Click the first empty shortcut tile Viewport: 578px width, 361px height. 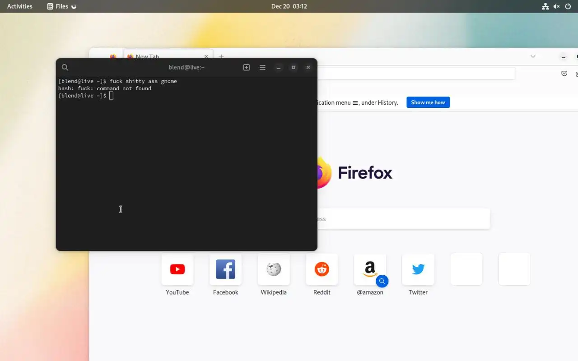(466, 269)
